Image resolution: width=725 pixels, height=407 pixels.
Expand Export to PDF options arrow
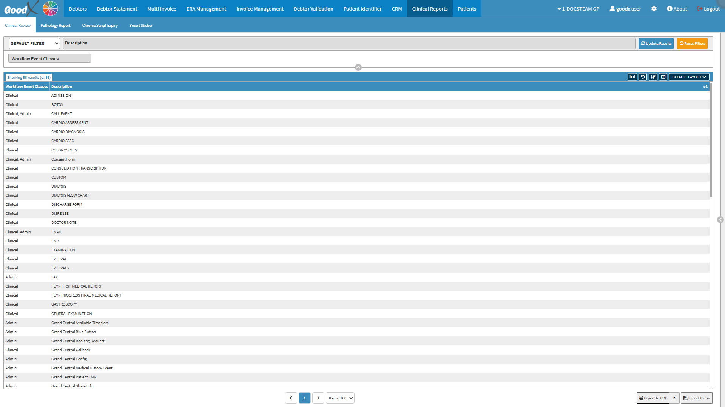coord(674,398)
